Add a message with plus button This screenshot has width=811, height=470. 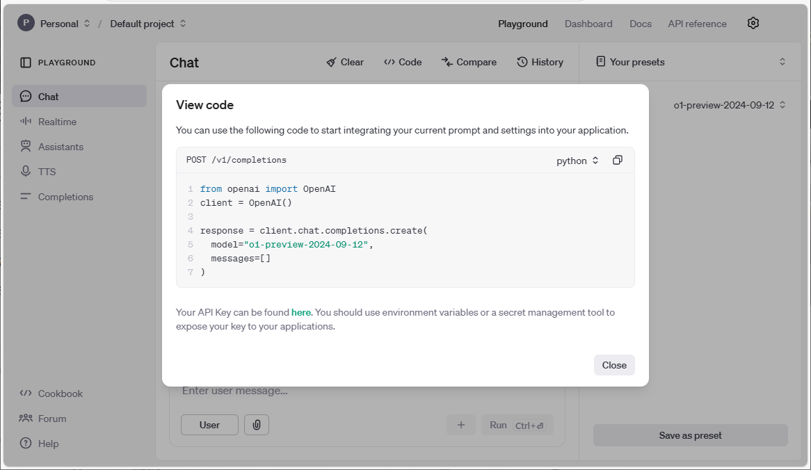[x=461, y=425]
